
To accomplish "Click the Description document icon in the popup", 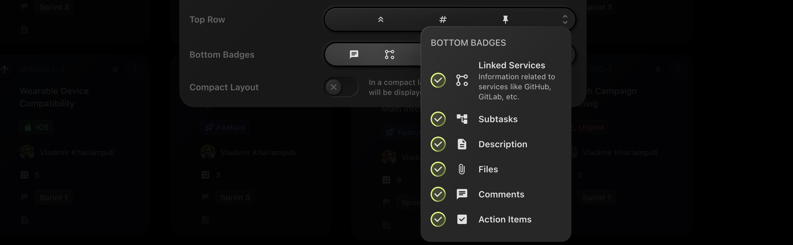I will 462,144.
